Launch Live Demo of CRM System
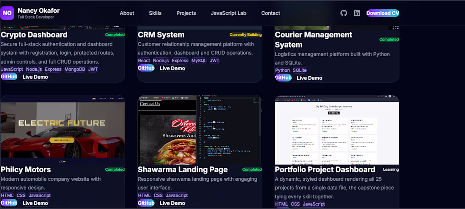 coord(172,68)
